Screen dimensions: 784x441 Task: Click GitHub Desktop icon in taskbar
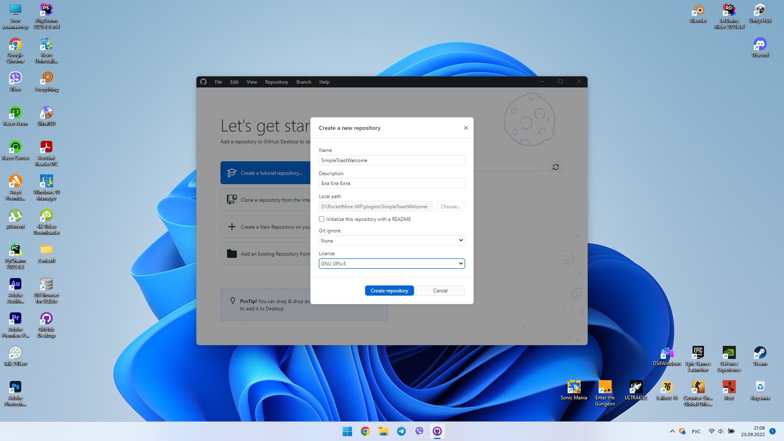[x=437, y=431]
